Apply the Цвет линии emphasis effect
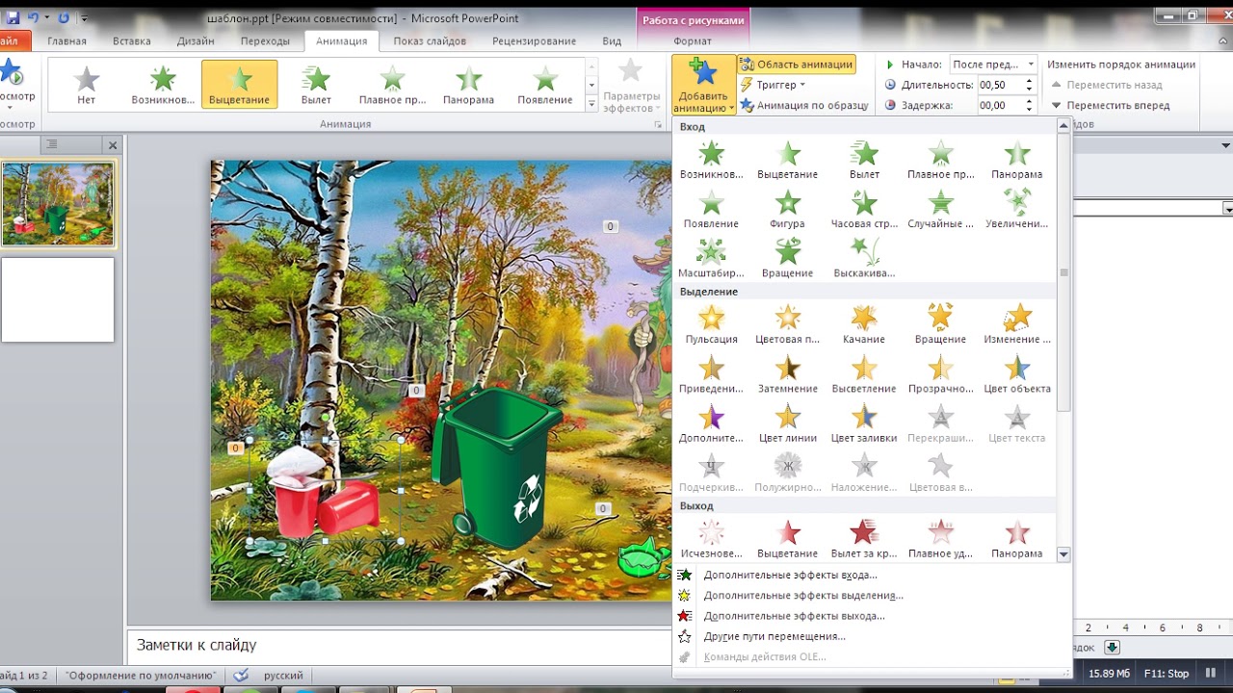1233x693 pixels. click(x=787, y=423)
